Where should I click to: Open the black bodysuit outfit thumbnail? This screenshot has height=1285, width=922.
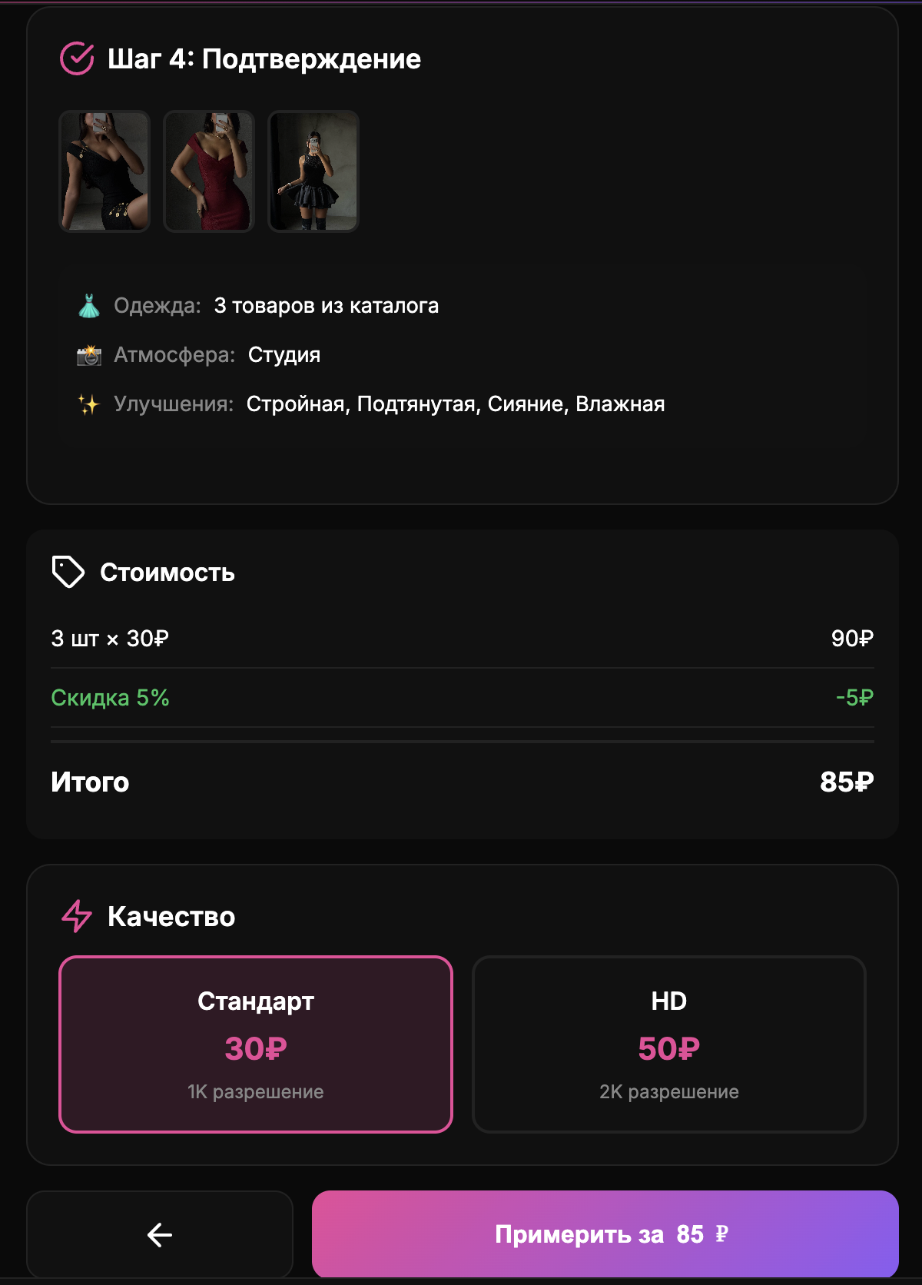pos(104,171)
